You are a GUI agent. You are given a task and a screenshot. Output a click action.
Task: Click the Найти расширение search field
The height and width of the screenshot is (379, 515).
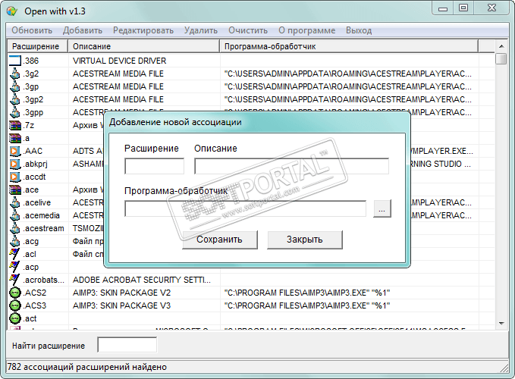tap(127, 345)
